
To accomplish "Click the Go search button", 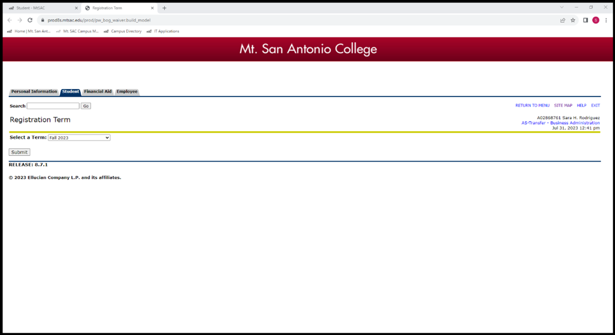I will coord(86,106).
